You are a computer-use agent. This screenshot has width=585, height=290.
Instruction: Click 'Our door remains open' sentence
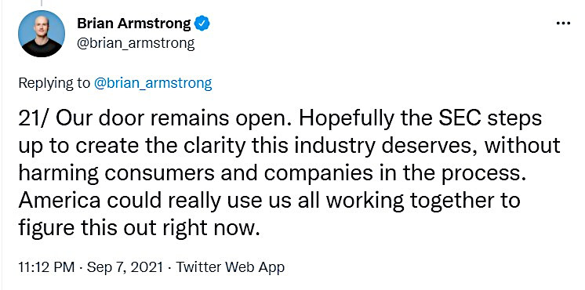pyautogui.click(x=155, y=119)
